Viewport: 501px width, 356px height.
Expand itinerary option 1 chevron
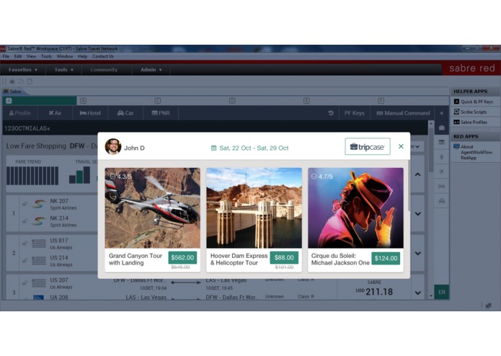[x=417, y=213]
